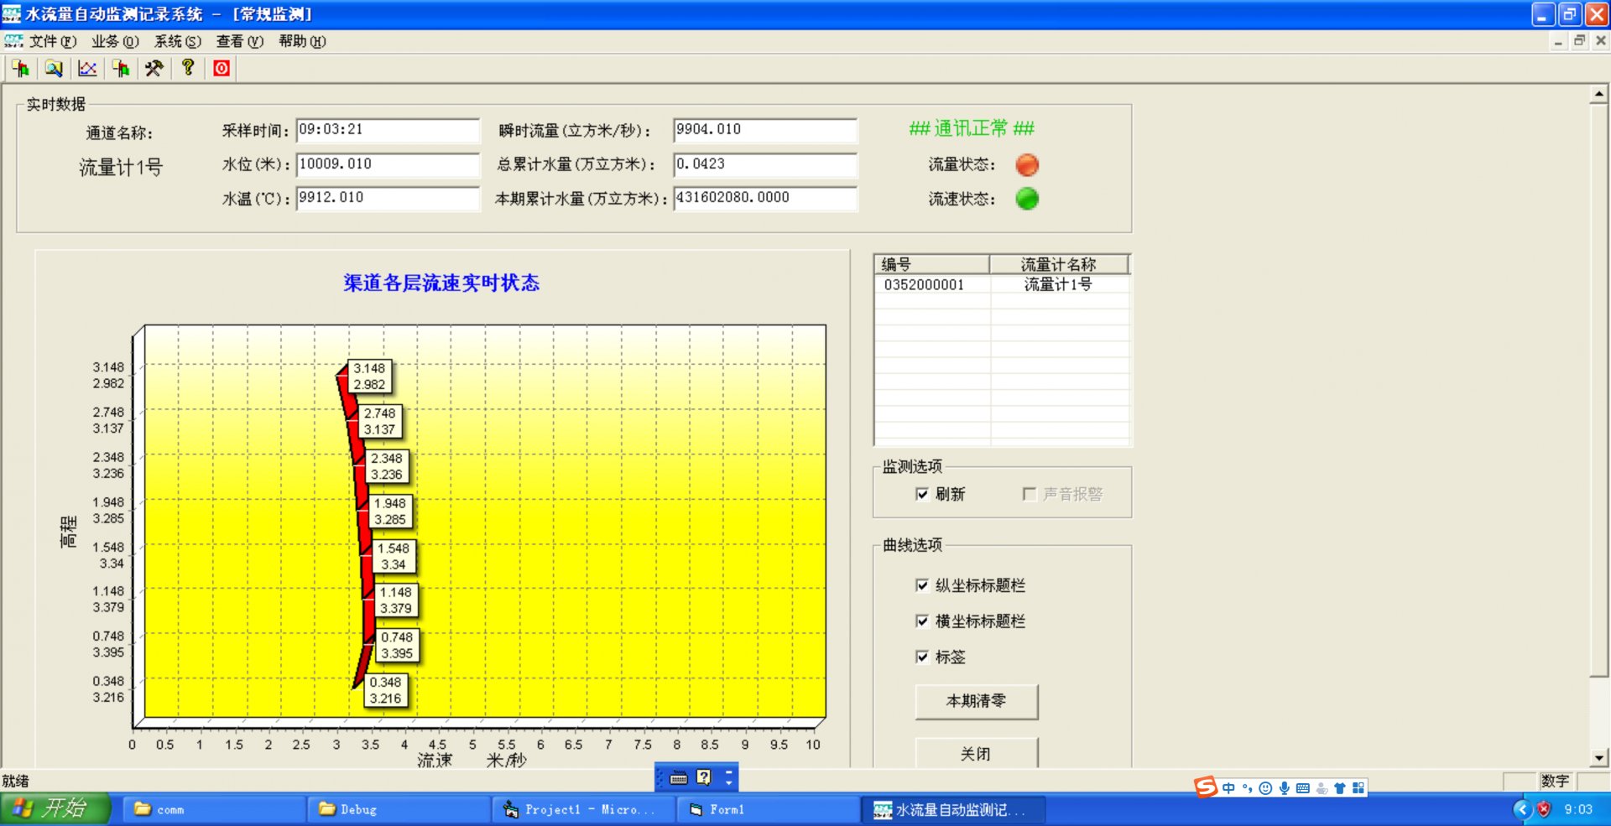Click the 总累计水量 total volume field

765,164
